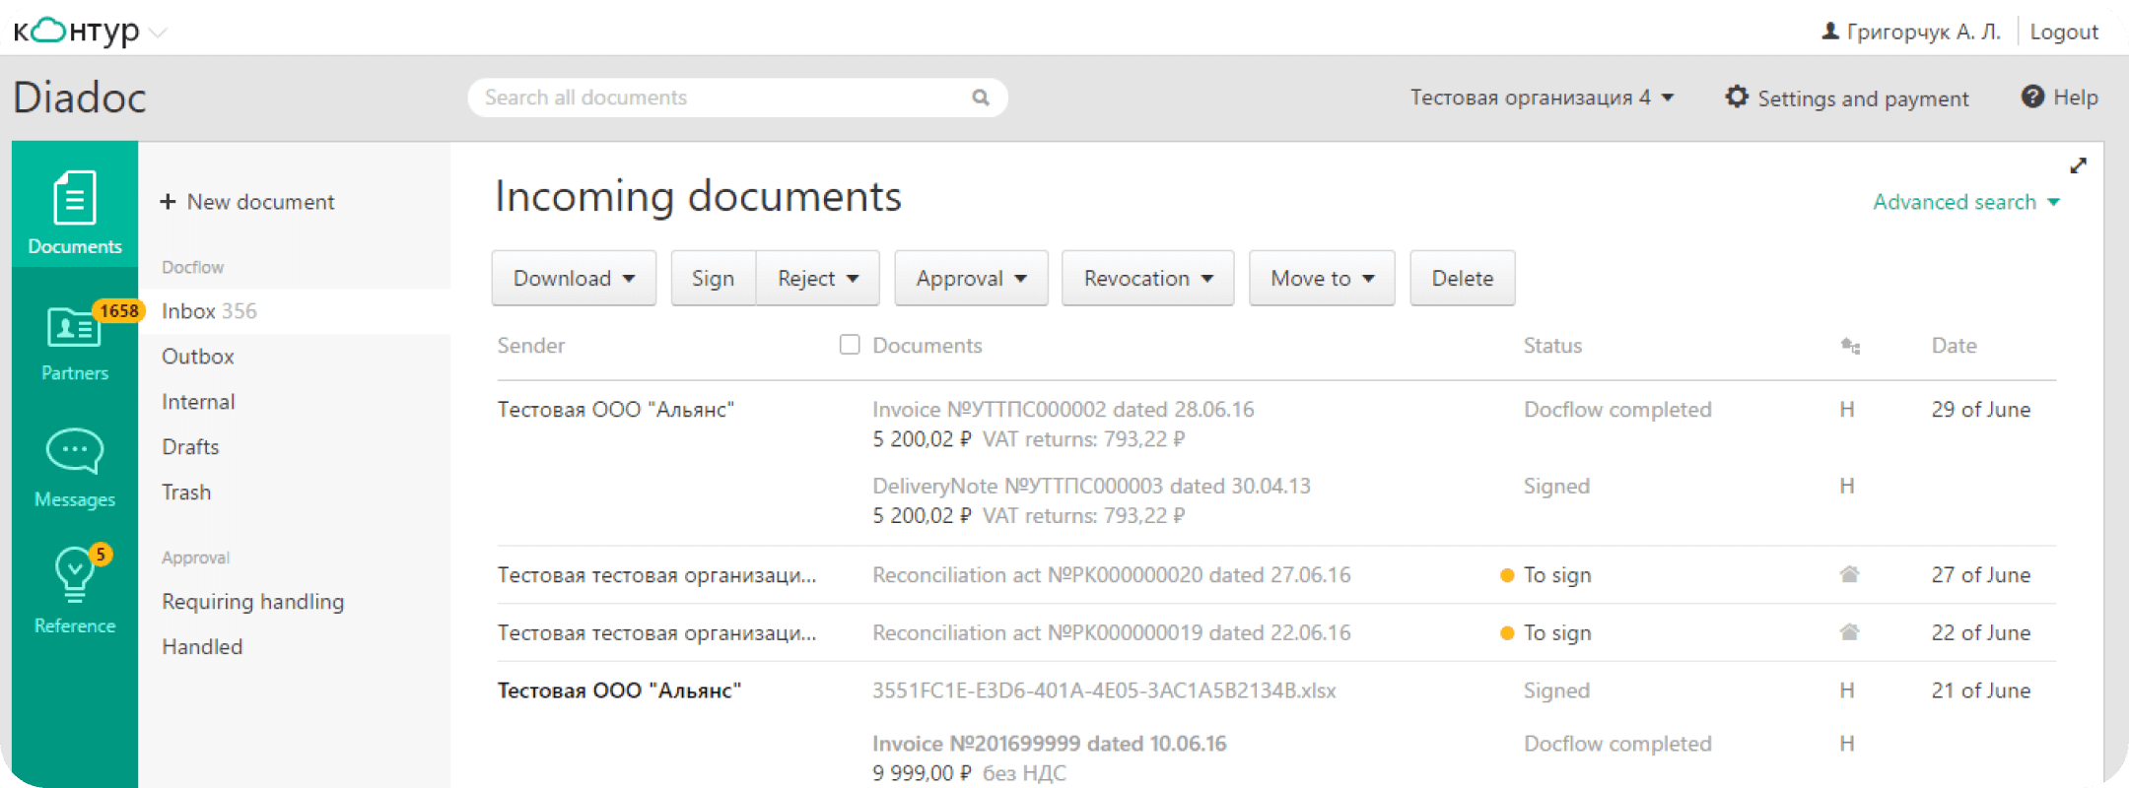Open the Тестовая организация 4 organization selector

pos(1542,98)
